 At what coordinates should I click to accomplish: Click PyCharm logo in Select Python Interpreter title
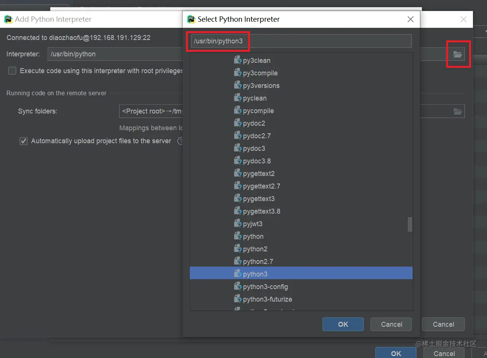tap(191, 19)
